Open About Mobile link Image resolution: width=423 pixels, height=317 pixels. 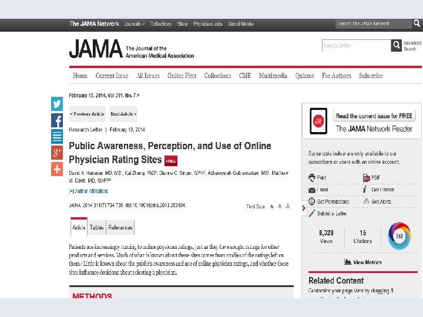click(x=241, y=24)
